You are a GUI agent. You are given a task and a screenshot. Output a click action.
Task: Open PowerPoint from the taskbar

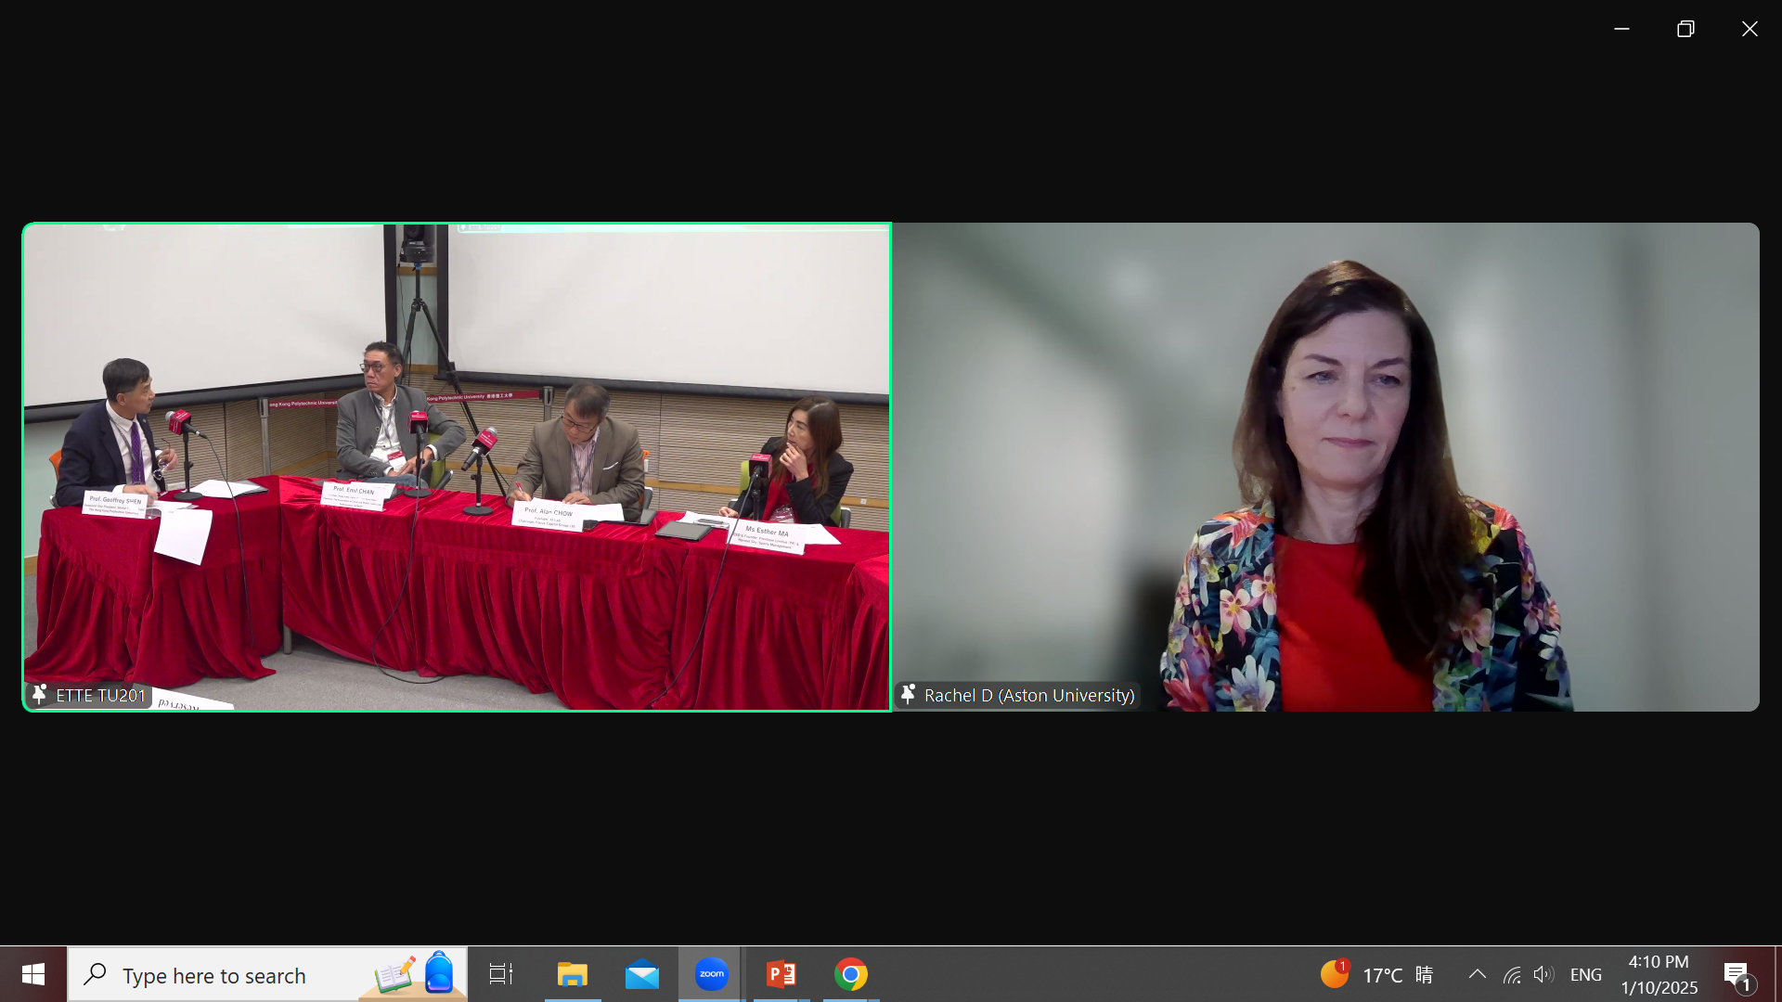pyautogui.click(x=781, y=974)
